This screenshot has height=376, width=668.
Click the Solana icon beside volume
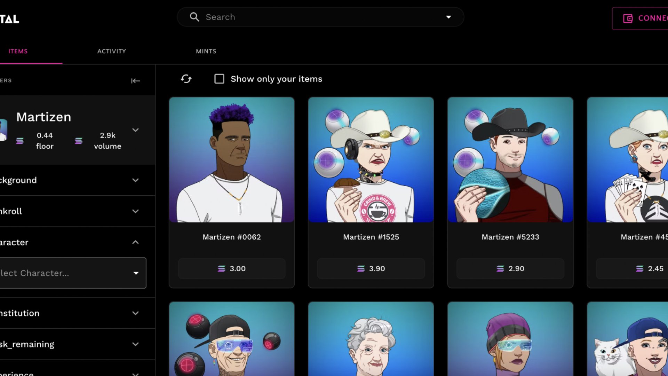click(x=79, y=141)
